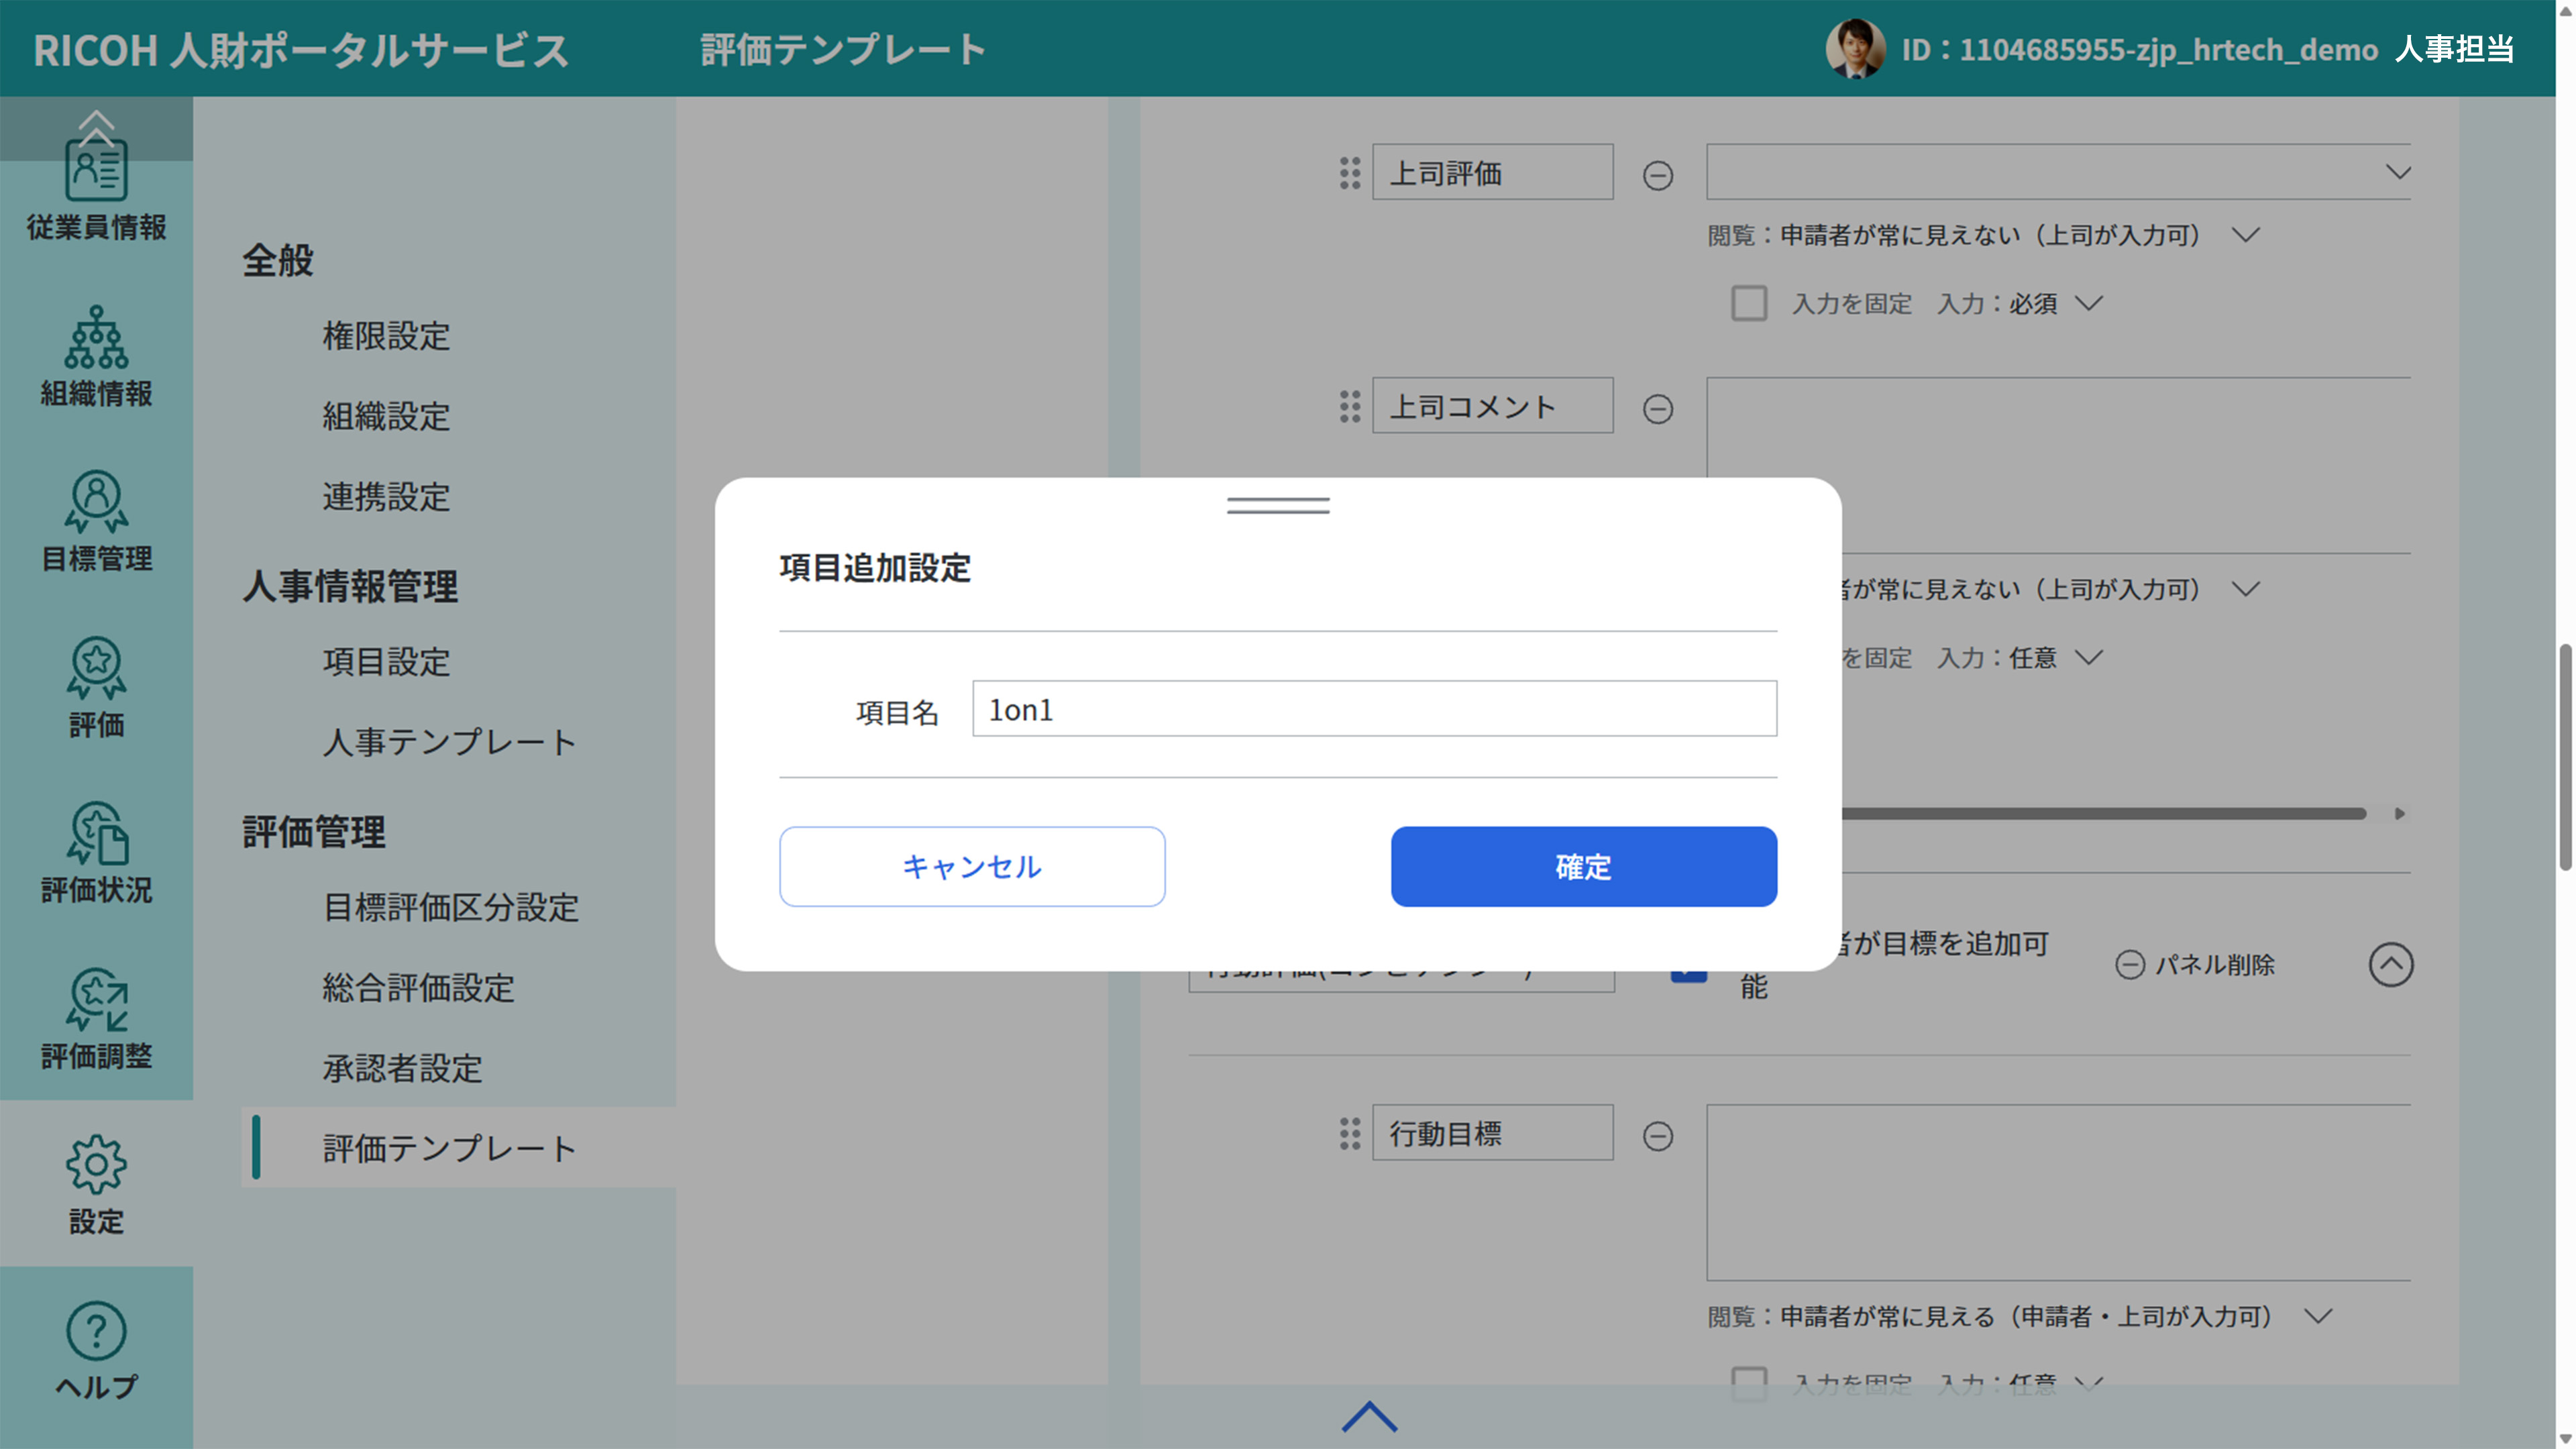
Task: Check 入力を固定 under 上司評価
Action: [x=1749, y=303]
